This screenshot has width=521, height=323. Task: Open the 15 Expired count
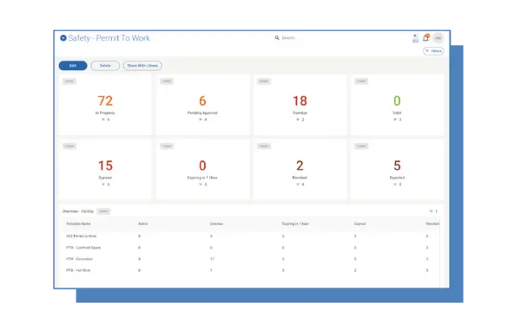click(105, 165)
